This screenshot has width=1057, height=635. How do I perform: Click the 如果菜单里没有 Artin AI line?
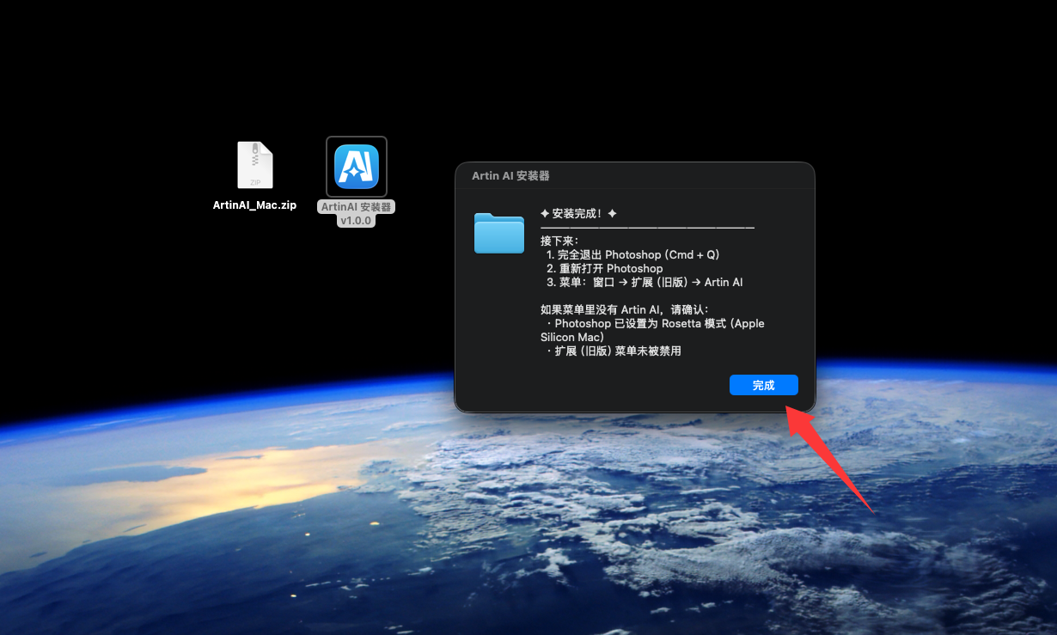click(x=625, y=309)
